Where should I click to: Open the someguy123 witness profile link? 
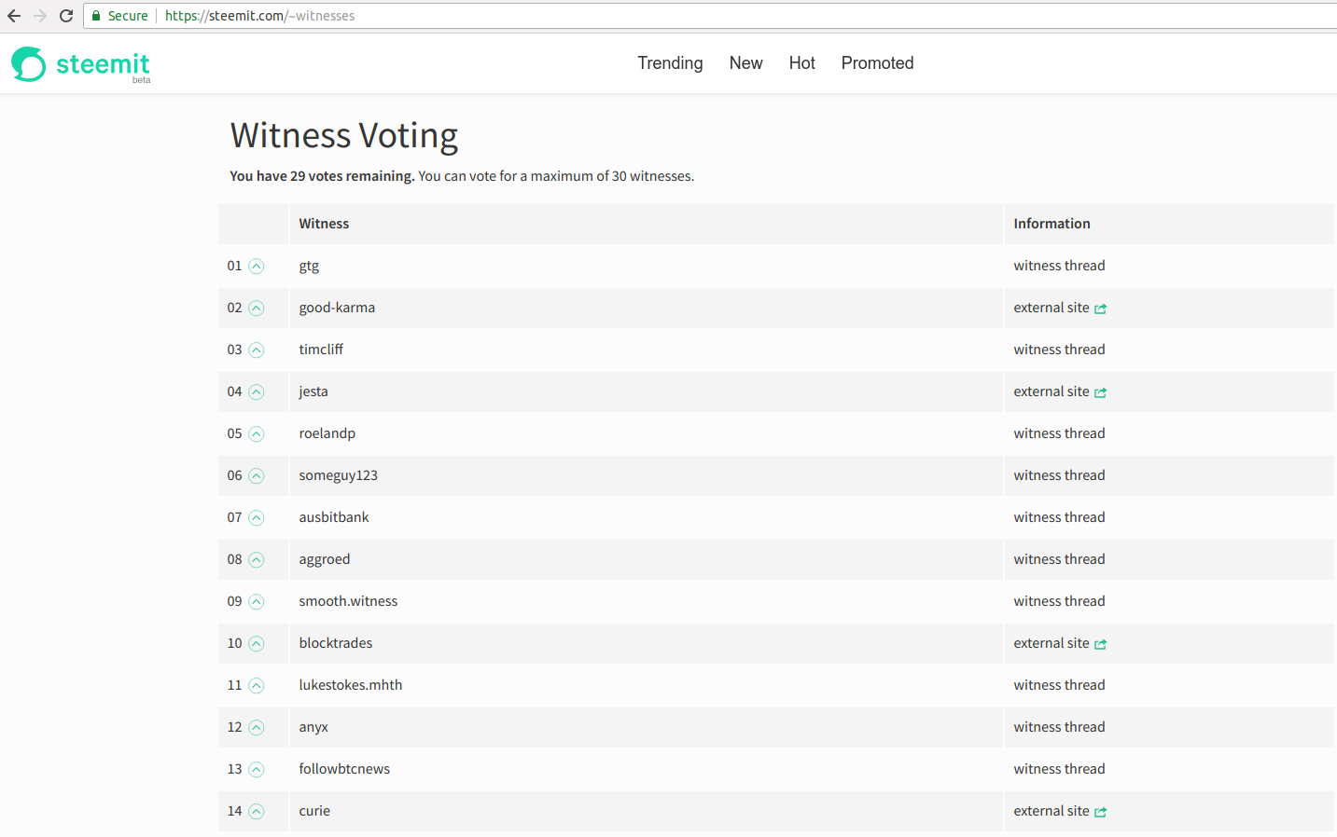(338, 475)
